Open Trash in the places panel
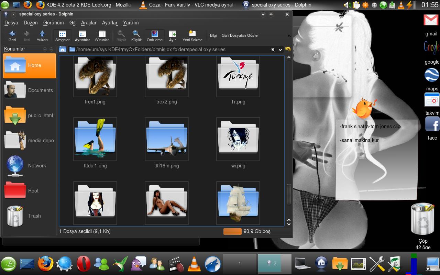The width and height of the screenshot is (440, 275). 30,216
